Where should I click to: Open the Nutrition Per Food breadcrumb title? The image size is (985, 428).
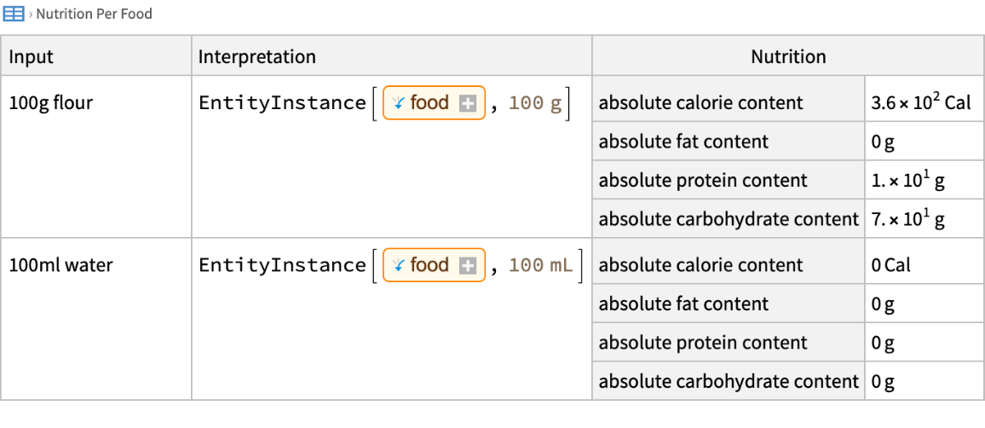94,14
